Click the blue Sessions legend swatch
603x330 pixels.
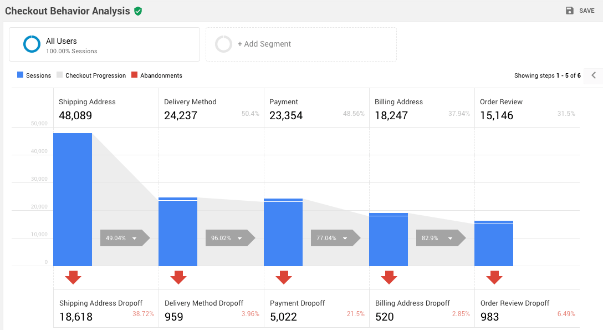21,75
